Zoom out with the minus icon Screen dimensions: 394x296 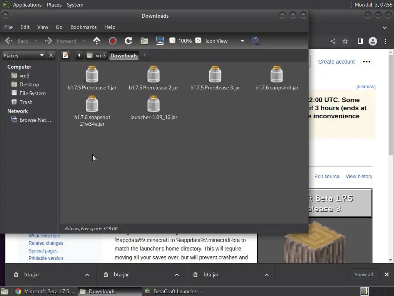172,40
